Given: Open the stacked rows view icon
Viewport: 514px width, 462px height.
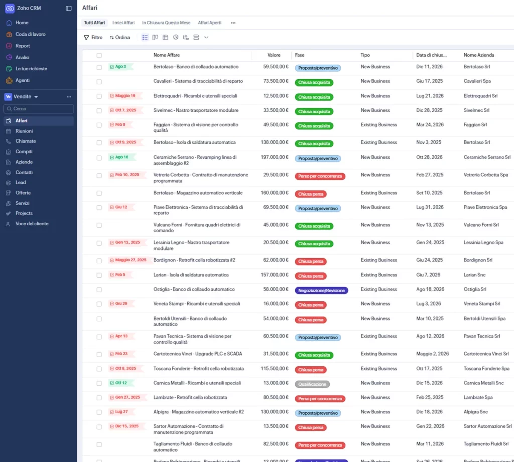Looking at the screenshot, I should click(x=196, y=37).
